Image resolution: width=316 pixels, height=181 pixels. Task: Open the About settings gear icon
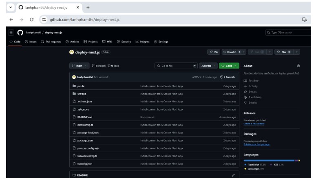(x=298, y=66)
